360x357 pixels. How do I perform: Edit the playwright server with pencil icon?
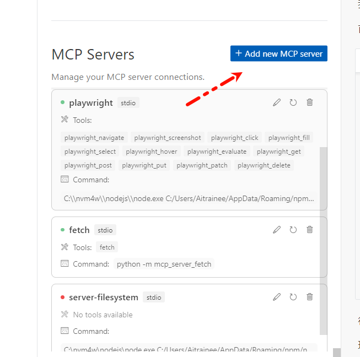pos(277,102)
